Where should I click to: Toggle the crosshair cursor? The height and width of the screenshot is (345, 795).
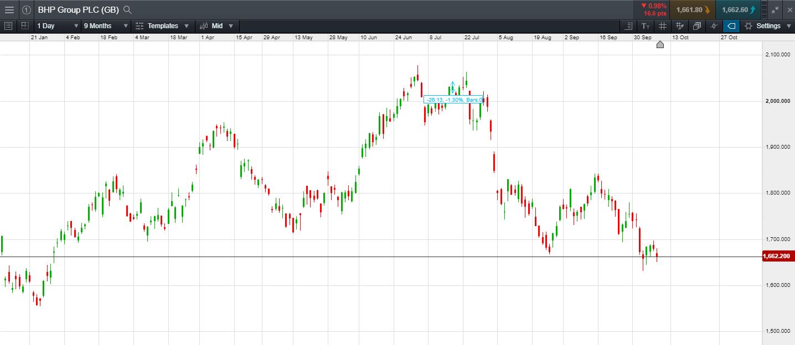(714, 26)
